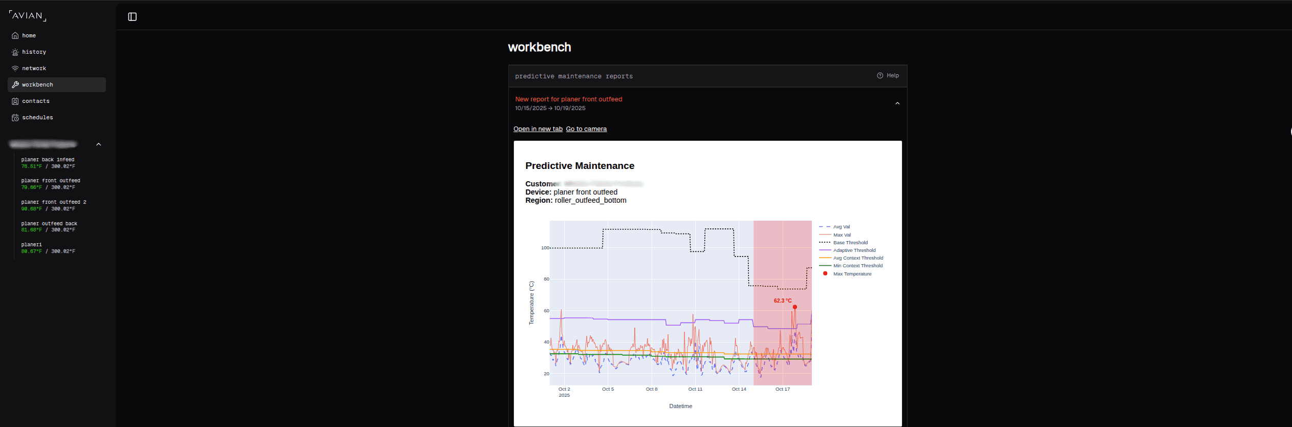
Task: Click the schedules calendar icon
Action: coord(15,118)
